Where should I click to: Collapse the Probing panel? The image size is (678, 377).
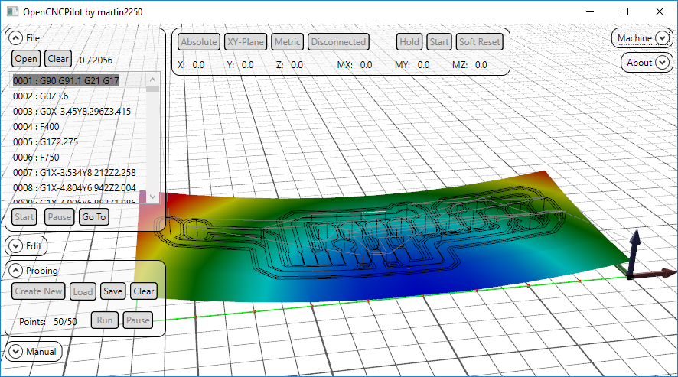point(16,270)
